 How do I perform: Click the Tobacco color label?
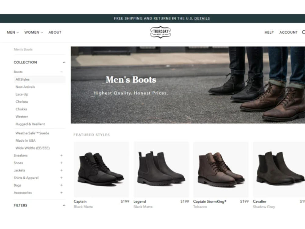(200, 207)
